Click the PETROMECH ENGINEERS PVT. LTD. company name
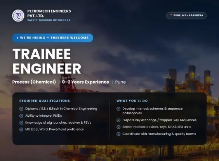219x161 pixels. (x=49, y=14)
